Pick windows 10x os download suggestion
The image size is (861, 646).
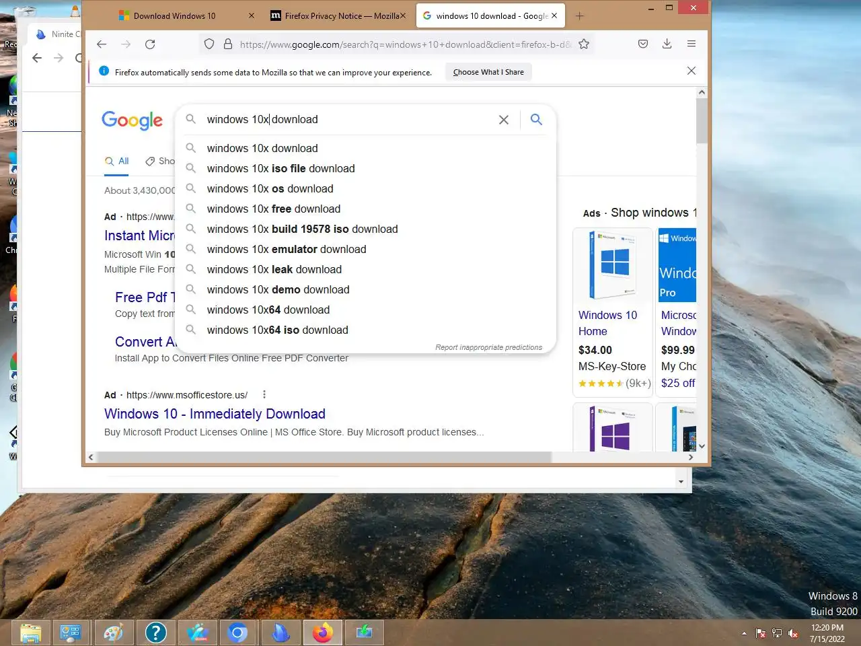366,188
